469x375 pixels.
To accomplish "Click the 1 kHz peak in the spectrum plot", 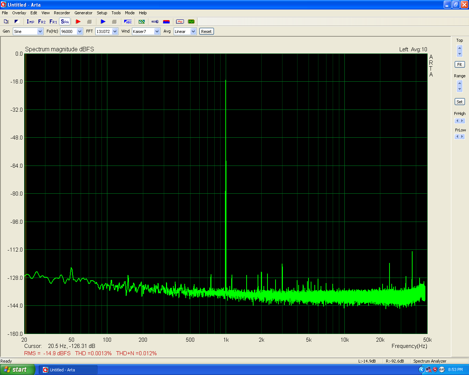I will click(x=226, y=81).
